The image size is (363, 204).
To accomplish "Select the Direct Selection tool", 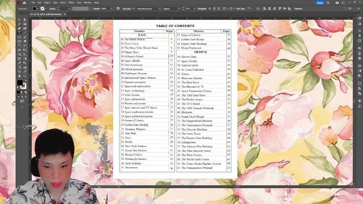I will (24, 20).
